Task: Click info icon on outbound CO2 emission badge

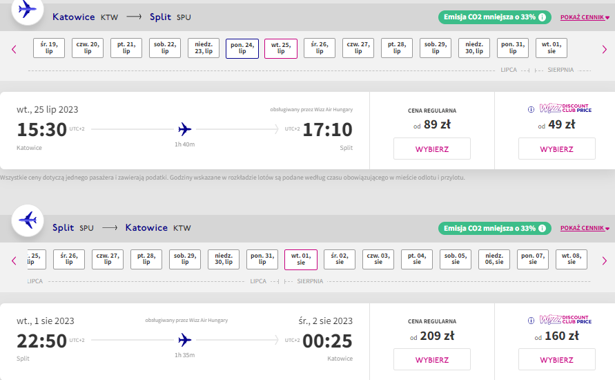Action: tap(542, 17)
